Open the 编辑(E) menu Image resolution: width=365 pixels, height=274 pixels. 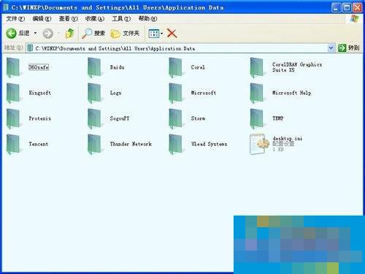[x=42, y=18]
